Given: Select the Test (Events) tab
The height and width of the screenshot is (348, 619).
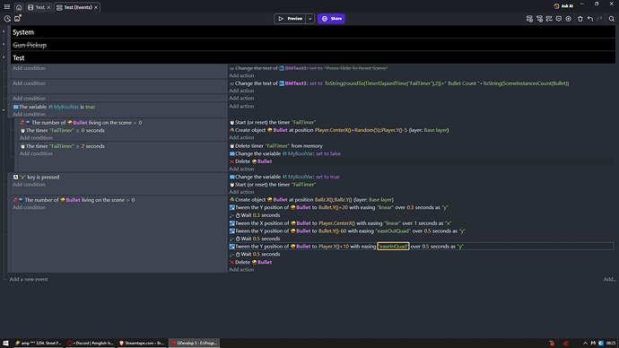Looking at the screenshot, I should pos(77,7).
